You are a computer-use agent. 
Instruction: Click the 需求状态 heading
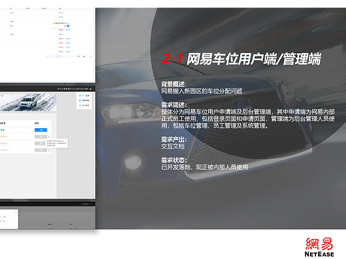tap(174, 160)
